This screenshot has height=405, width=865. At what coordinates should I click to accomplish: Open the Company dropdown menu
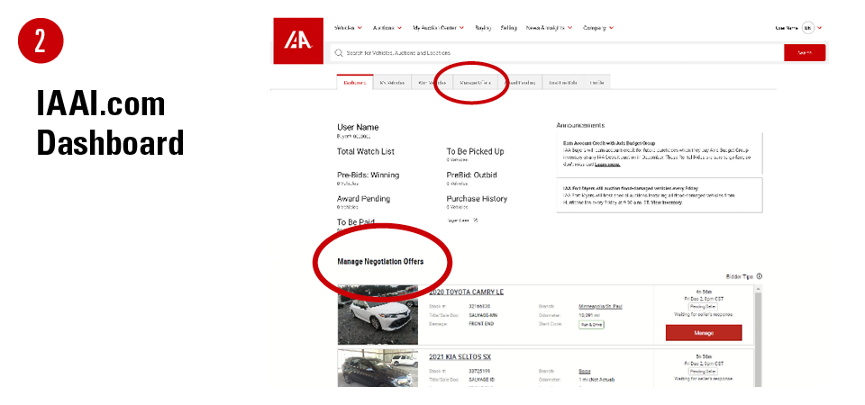tap(598, 28)
